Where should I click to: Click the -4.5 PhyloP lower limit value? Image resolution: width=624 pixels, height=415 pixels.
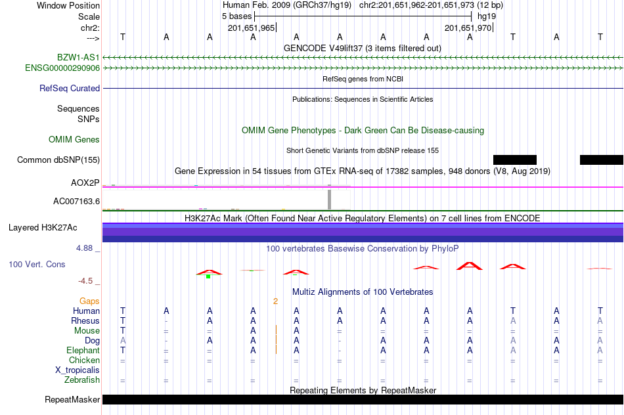click(x=85, y=281)
